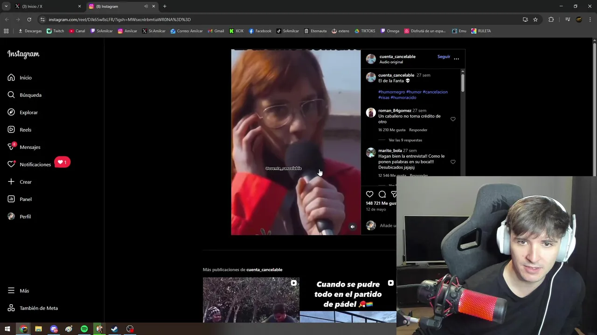Click the Instagram logo
The image size is (597, 335).
[23, 54]
